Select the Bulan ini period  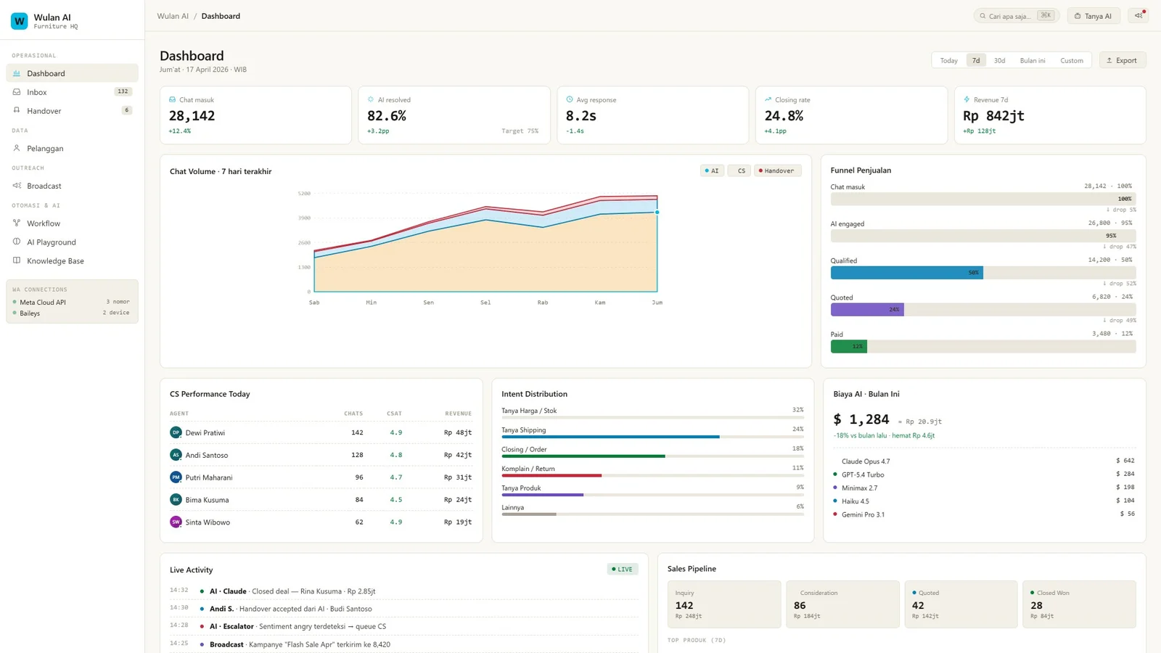(x=1032, y=60)
